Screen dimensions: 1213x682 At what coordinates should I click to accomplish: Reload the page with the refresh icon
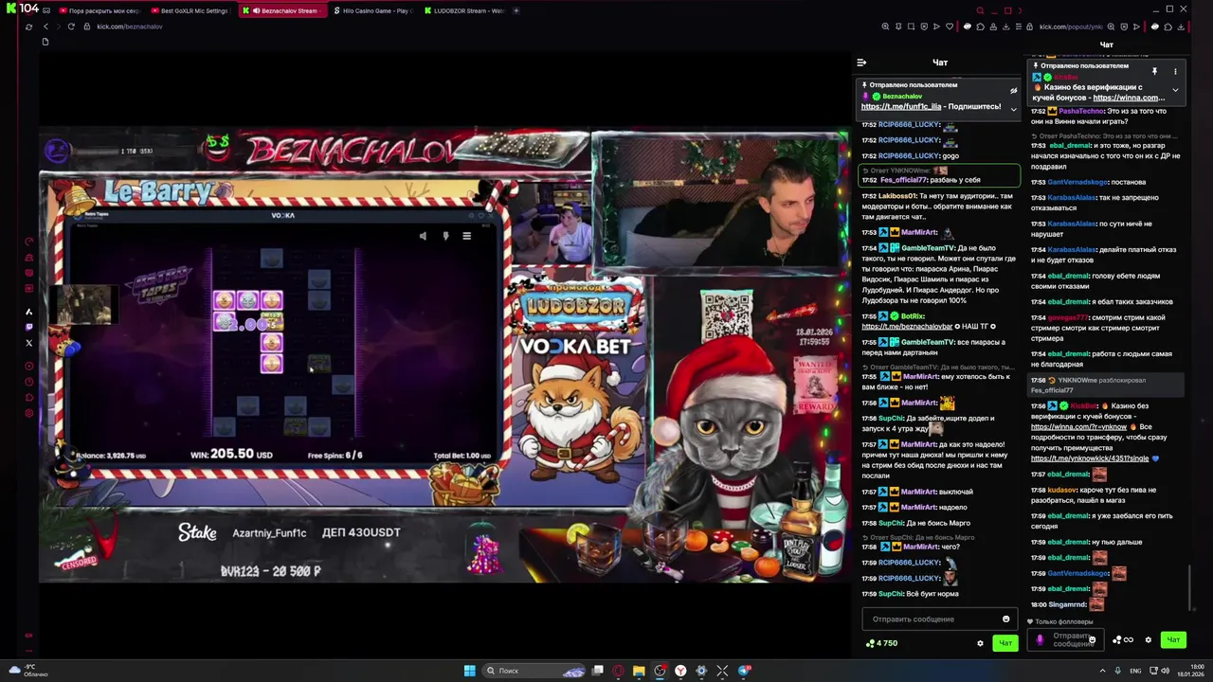71,27
